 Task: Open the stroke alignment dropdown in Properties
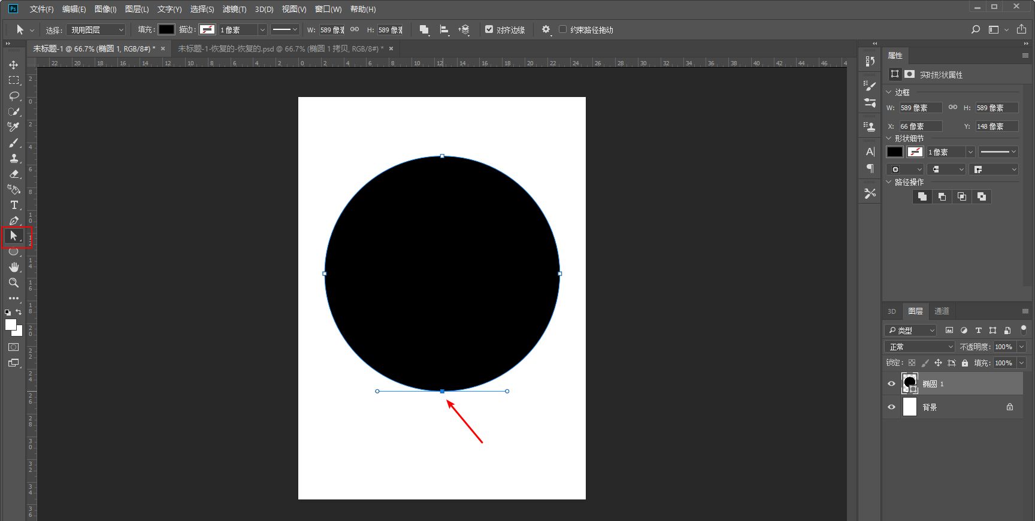tap(904, 169)
